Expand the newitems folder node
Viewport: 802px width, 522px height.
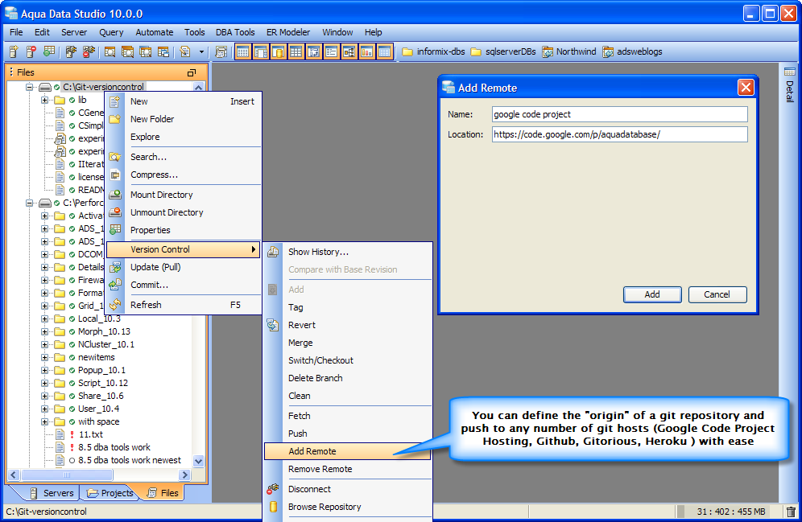(x=45, y=358)
